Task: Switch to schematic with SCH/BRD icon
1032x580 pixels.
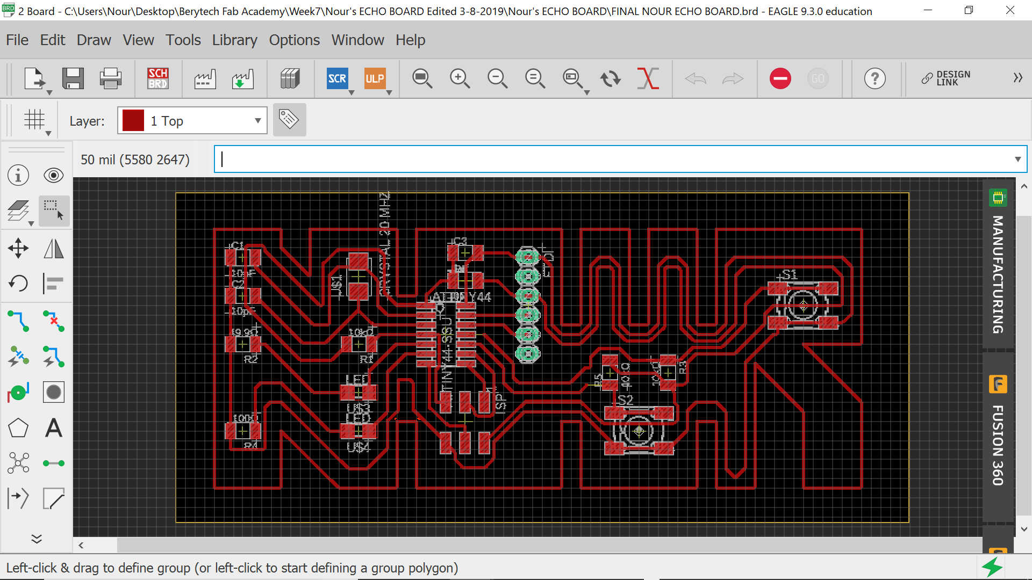Action: tap(158, 78)
